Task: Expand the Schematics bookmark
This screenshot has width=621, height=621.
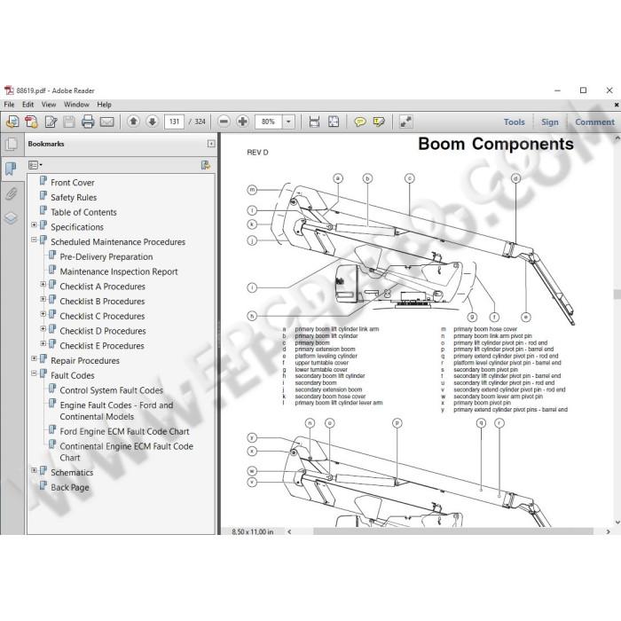Action: (34, 470)
